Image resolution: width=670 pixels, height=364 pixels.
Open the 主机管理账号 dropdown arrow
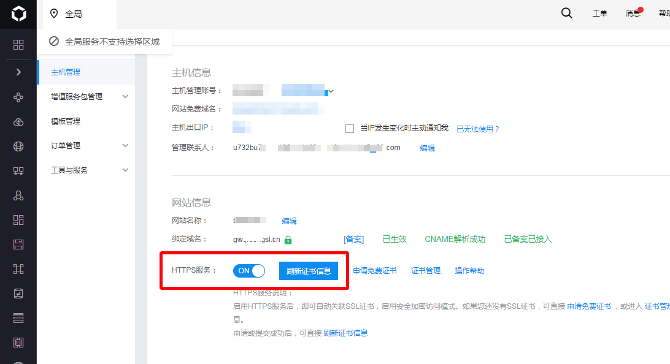coord(331,91)
